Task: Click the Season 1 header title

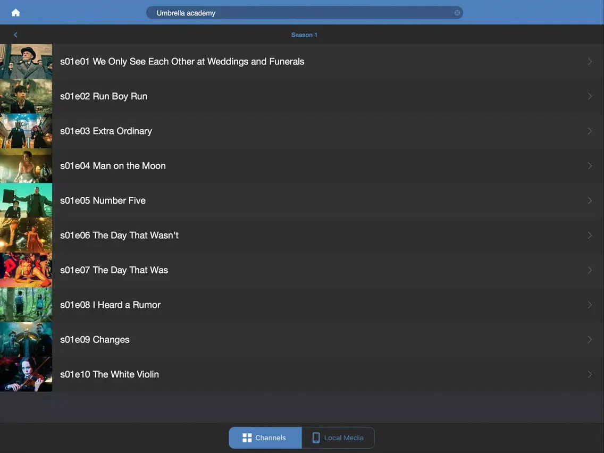Action: (x=304, y=35)
